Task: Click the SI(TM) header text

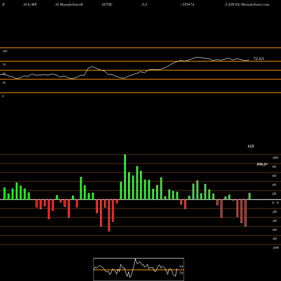Action: pyautogui.click(x=107, y=4)
